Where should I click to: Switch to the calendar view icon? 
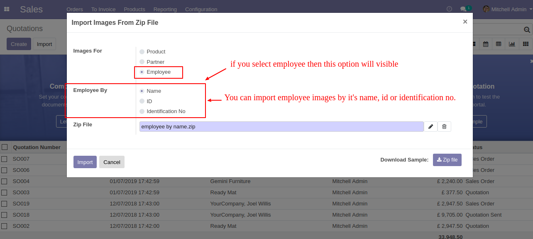tap(485, 44)
